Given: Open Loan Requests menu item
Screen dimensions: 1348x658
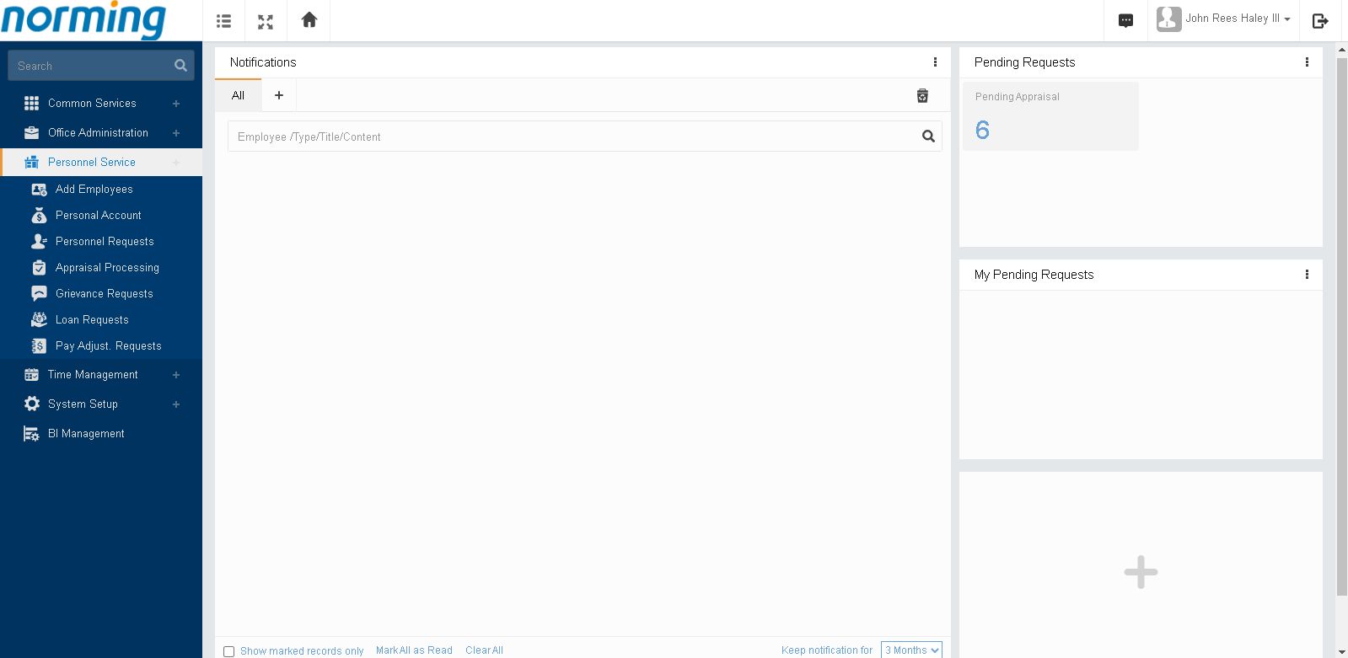Looking at the screenshot, I should tap(92, 320).
